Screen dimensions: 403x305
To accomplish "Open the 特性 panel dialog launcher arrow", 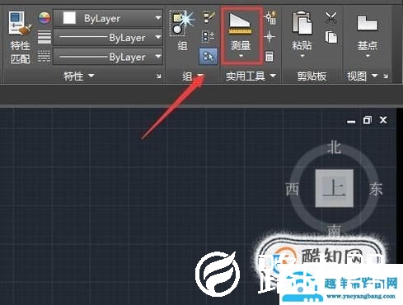I will 159,76.
